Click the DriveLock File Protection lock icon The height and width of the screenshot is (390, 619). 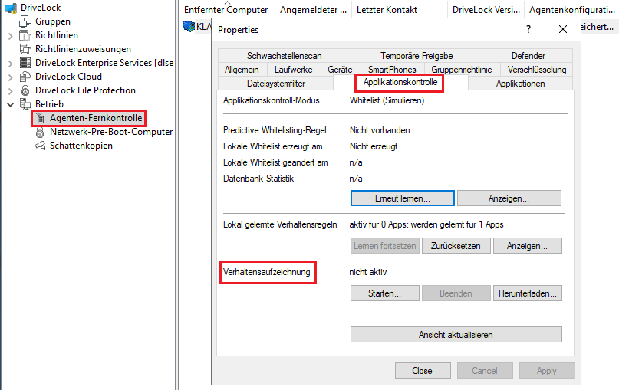click(x=25, y=90)
